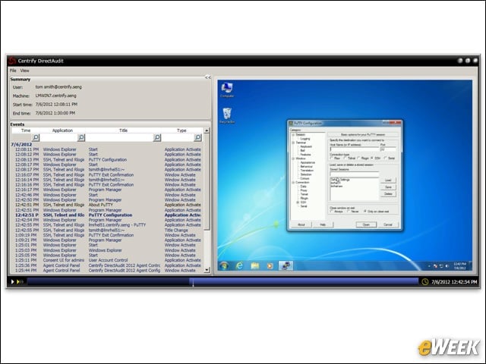The image size is (486, 364).
Task: Click the Load button for saved sessions
Action: click(388, 180)
